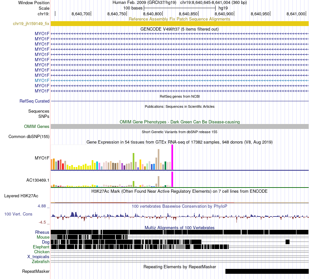
Task: Click the 'RepeatMasker' track label
Action: pyautogui.click(x=36, y=271)
